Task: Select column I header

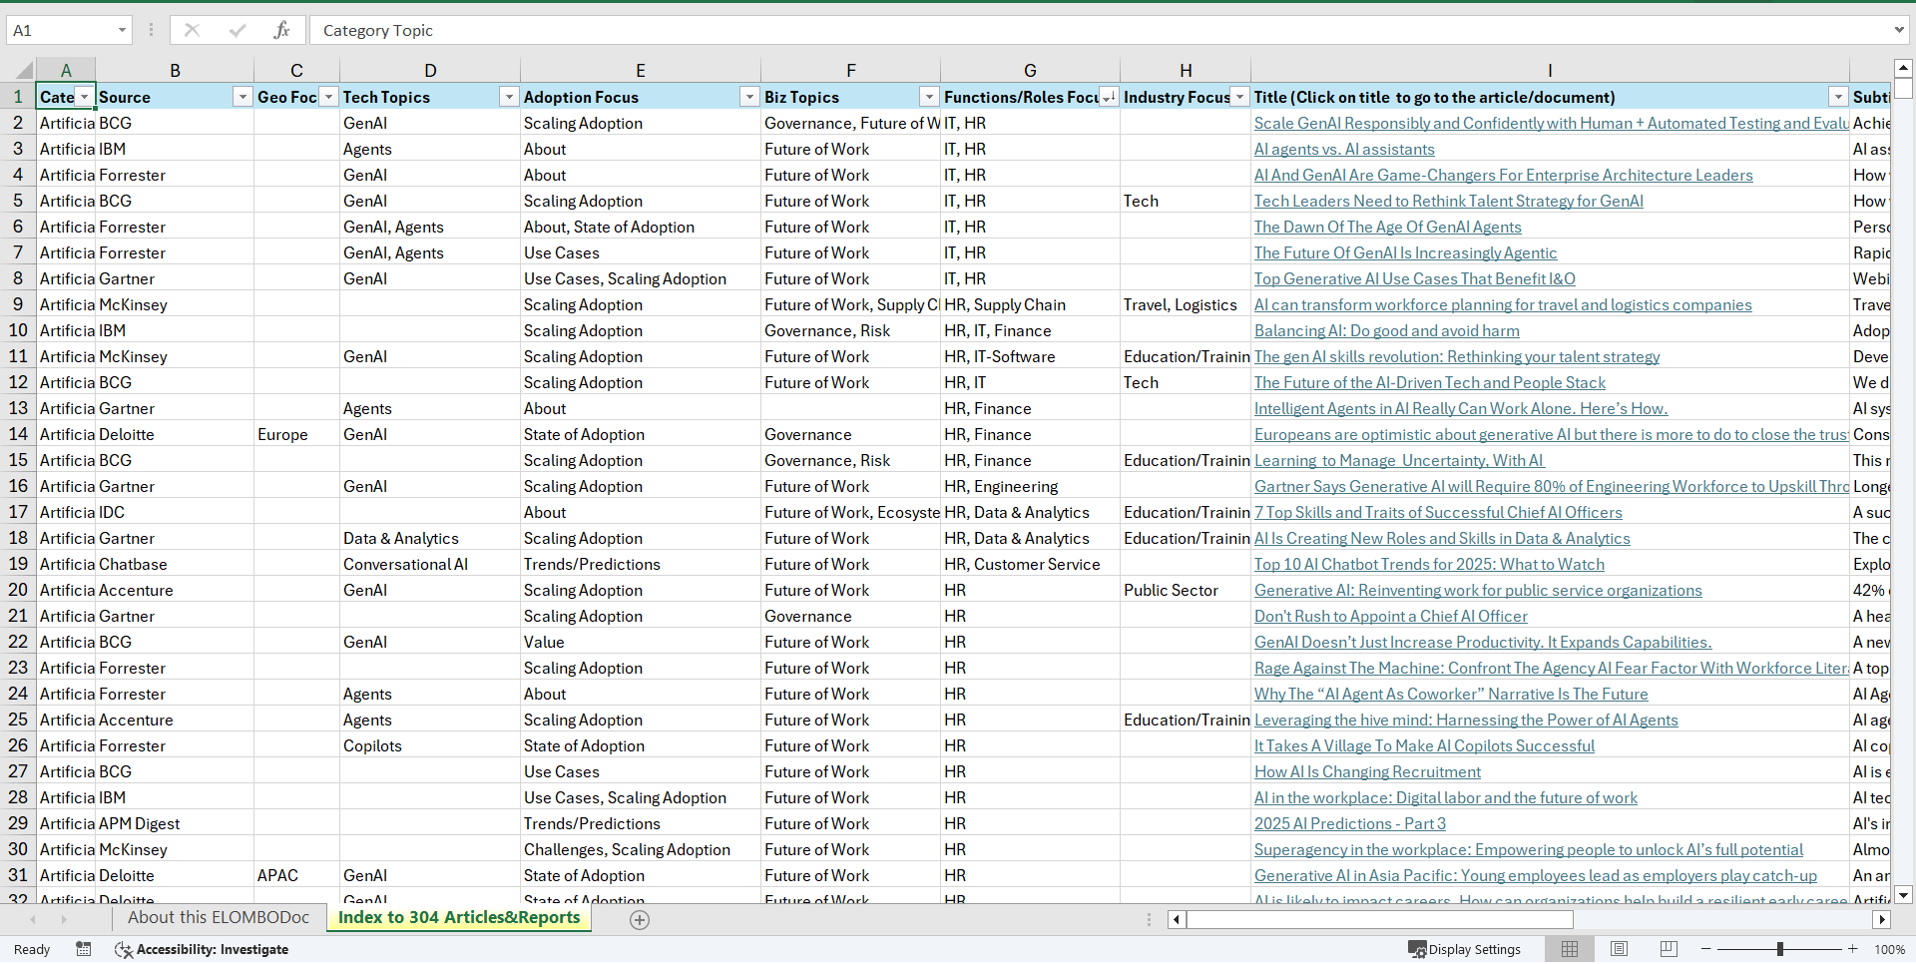Action: point(1550,70)
